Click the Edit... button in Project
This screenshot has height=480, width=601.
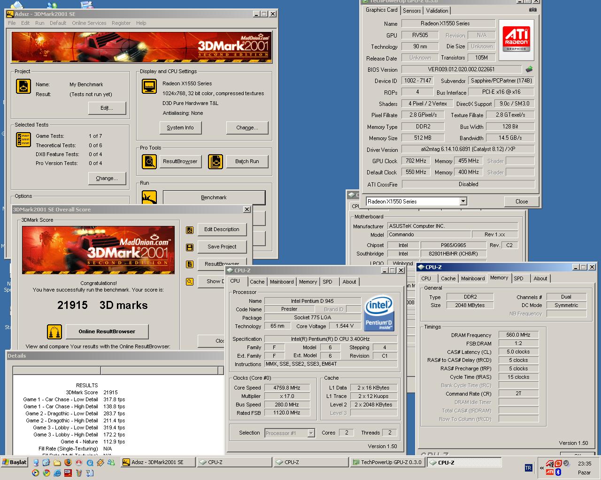tap(107, 108)
